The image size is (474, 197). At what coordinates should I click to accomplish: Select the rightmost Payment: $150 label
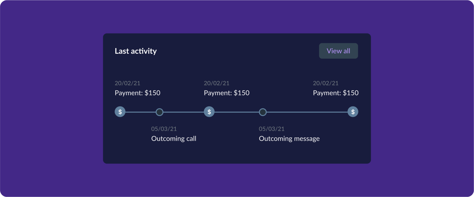[336, 93]
